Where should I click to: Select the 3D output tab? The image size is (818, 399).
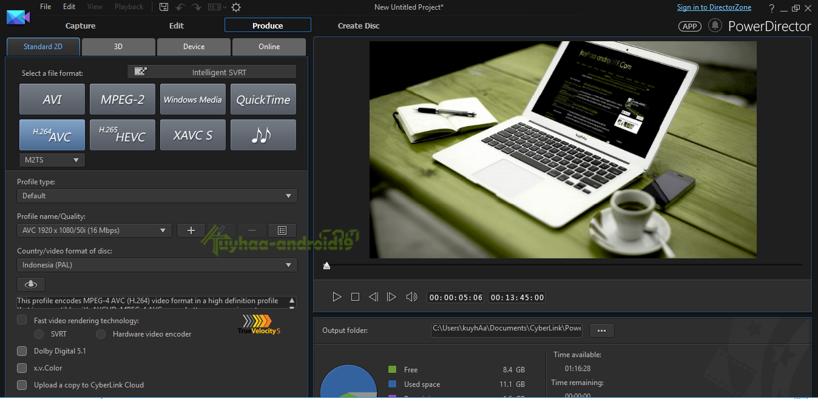point(118,47)
